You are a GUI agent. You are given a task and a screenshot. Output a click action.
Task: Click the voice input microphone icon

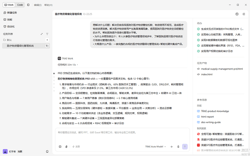point(178,147)
